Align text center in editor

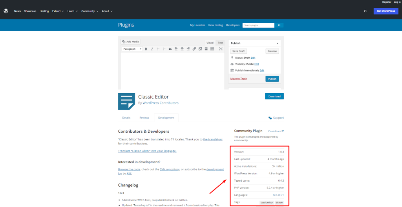[182, 49]
